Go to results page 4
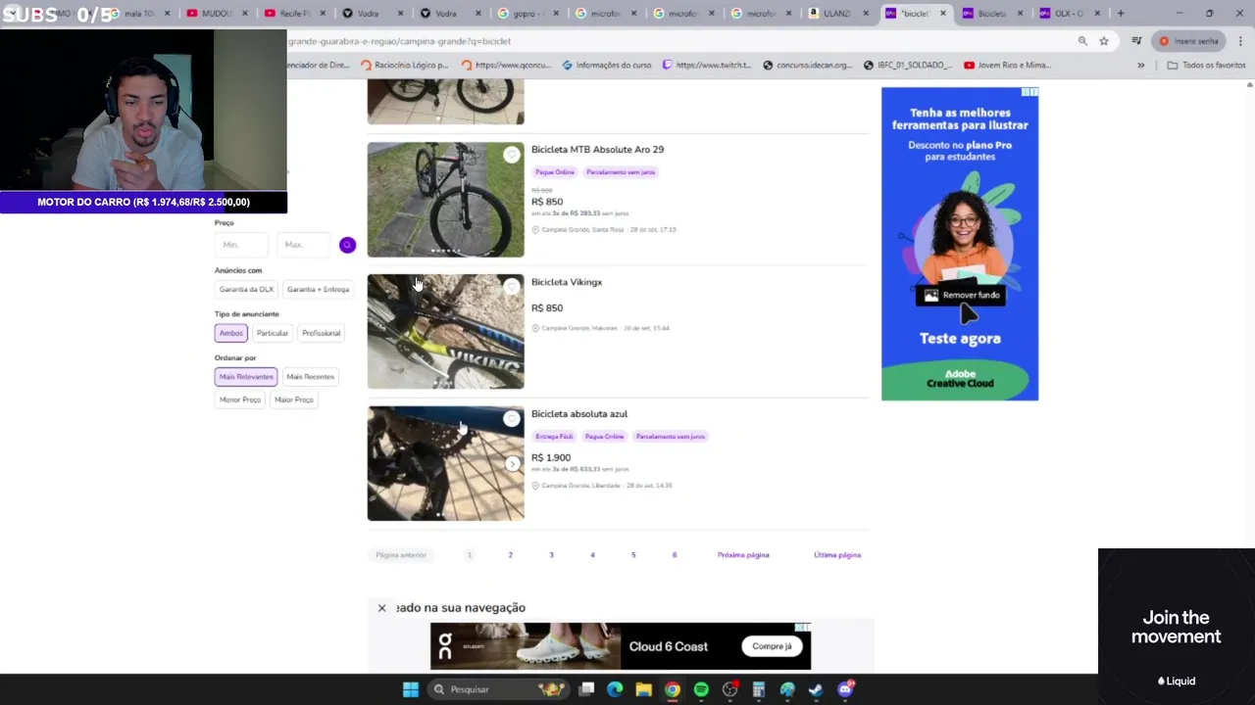 point(592,555)
